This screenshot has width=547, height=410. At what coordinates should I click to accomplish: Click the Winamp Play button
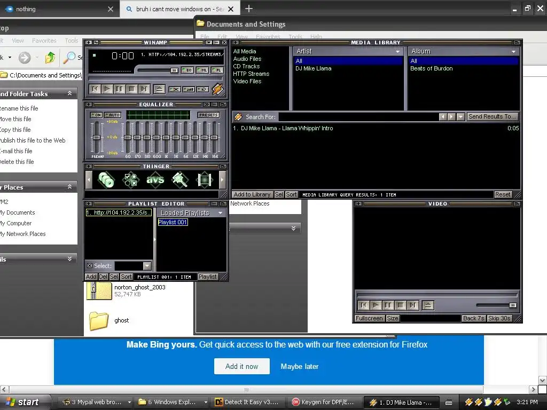tap(107, 89)
